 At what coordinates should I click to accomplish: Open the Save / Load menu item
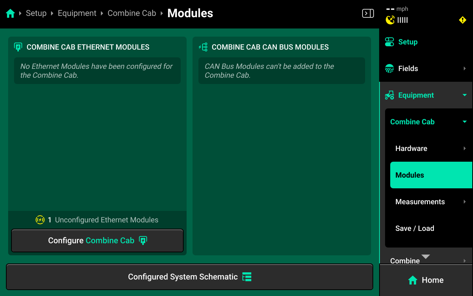point(415,228)
